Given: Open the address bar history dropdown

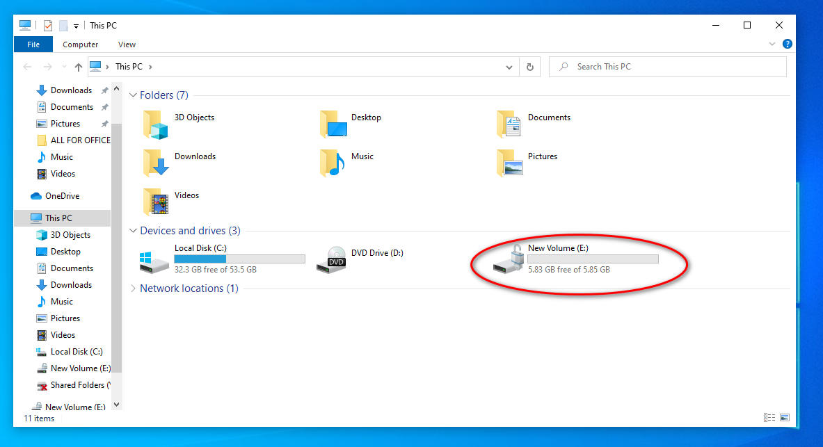Looking at the screenshot, I should [509, 67].
